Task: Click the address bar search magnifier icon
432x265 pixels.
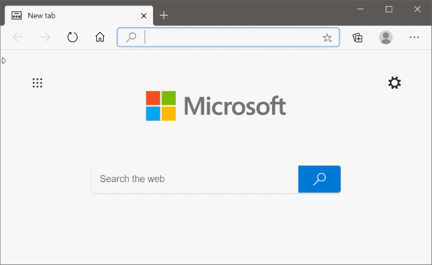Action: click(x=131, y=37)
